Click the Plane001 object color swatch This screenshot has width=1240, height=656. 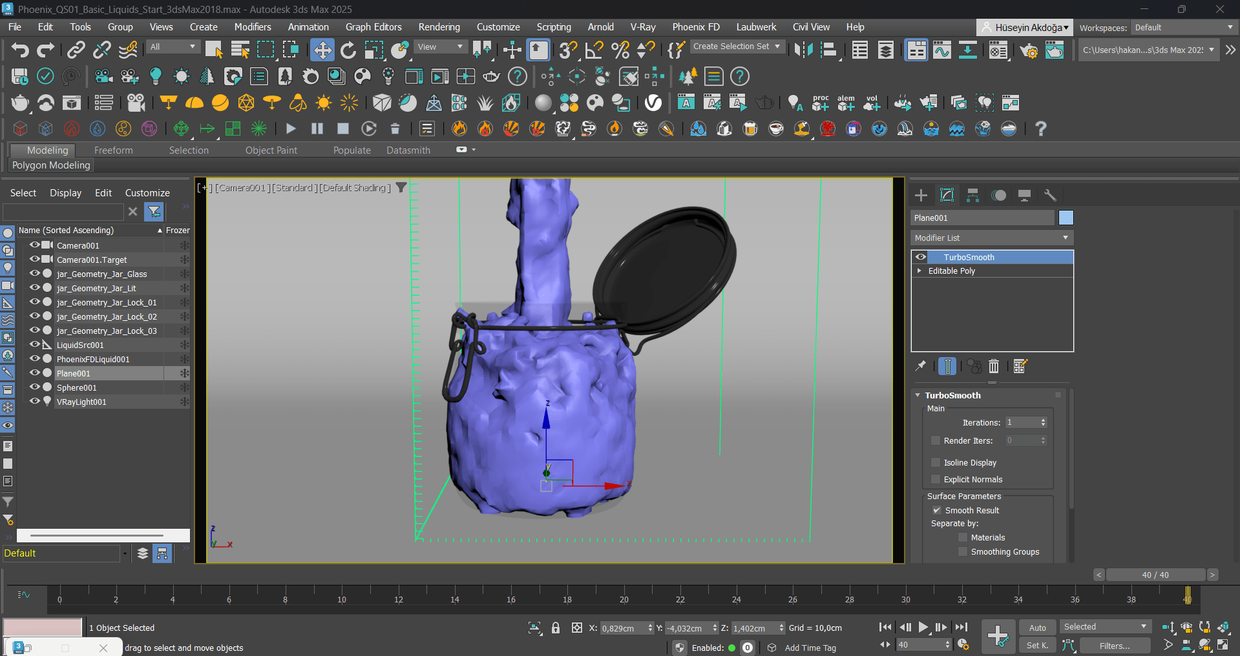(1066, 218)
